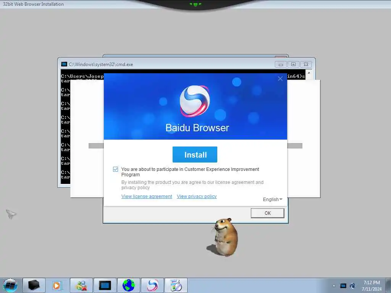Click the Baidu Browser logo orb

click(x=195, y=101)
